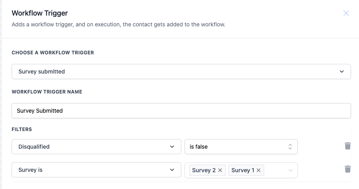The width and height of the screenshot is (359, 189).
Task: Open the Survey submitted trigger dropdown
Action: click(x=181, y=72)
